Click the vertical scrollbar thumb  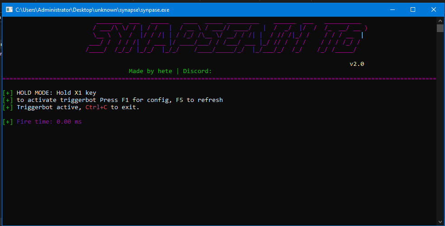point(440,28)
